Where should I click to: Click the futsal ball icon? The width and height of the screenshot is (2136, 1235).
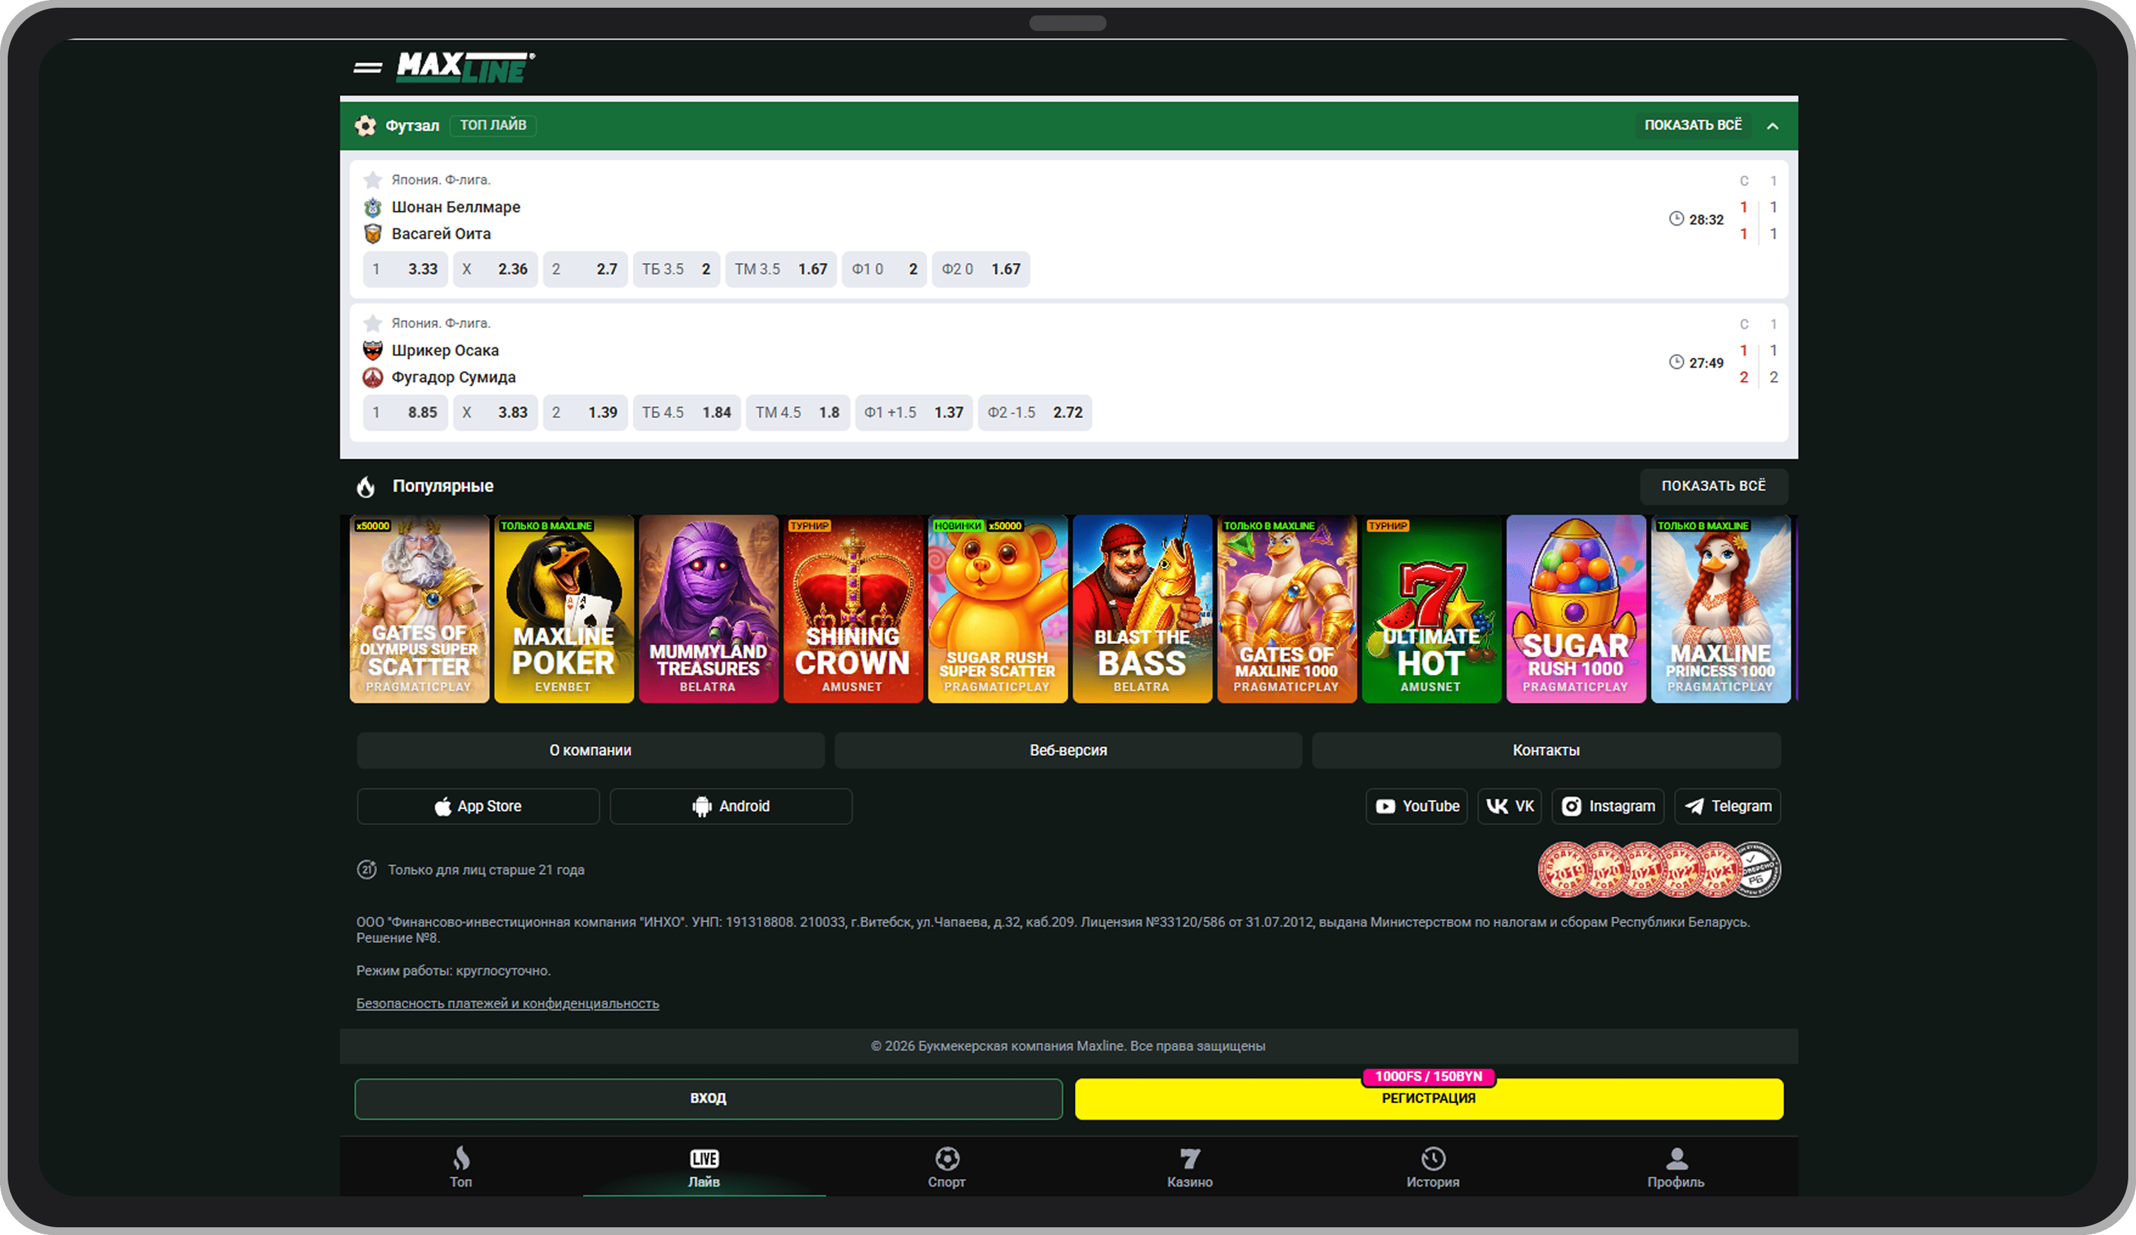point(365,125)
